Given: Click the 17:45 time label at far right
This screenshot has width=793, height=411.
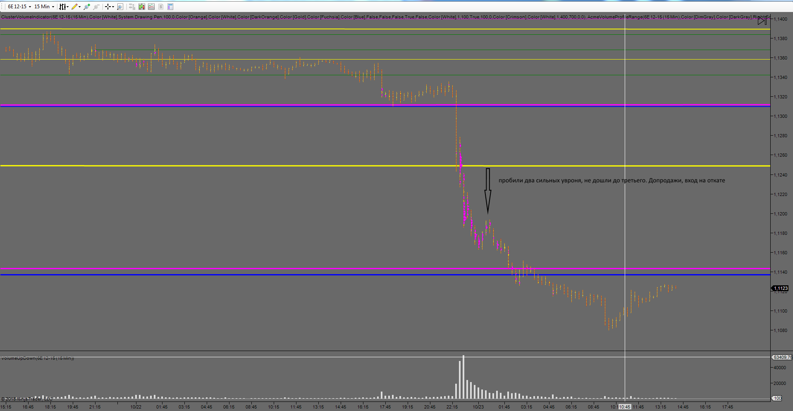Looking at the screenshot, I should pos(727,407).
